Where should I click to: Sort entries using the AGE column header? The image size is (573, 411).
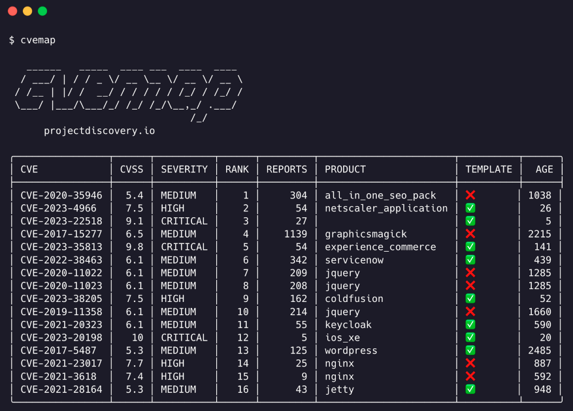(542, 169)
